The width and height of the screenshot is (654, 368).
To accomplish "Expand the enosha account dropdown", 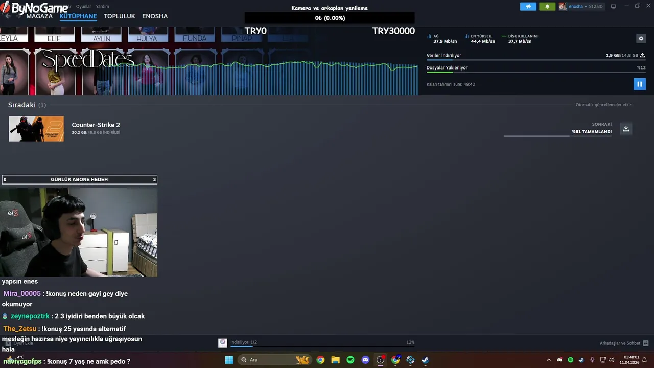I will click(x=586, y=6).
